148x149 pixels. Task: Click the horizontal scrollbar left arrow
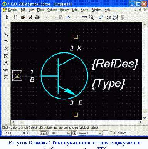pos(13,122)
